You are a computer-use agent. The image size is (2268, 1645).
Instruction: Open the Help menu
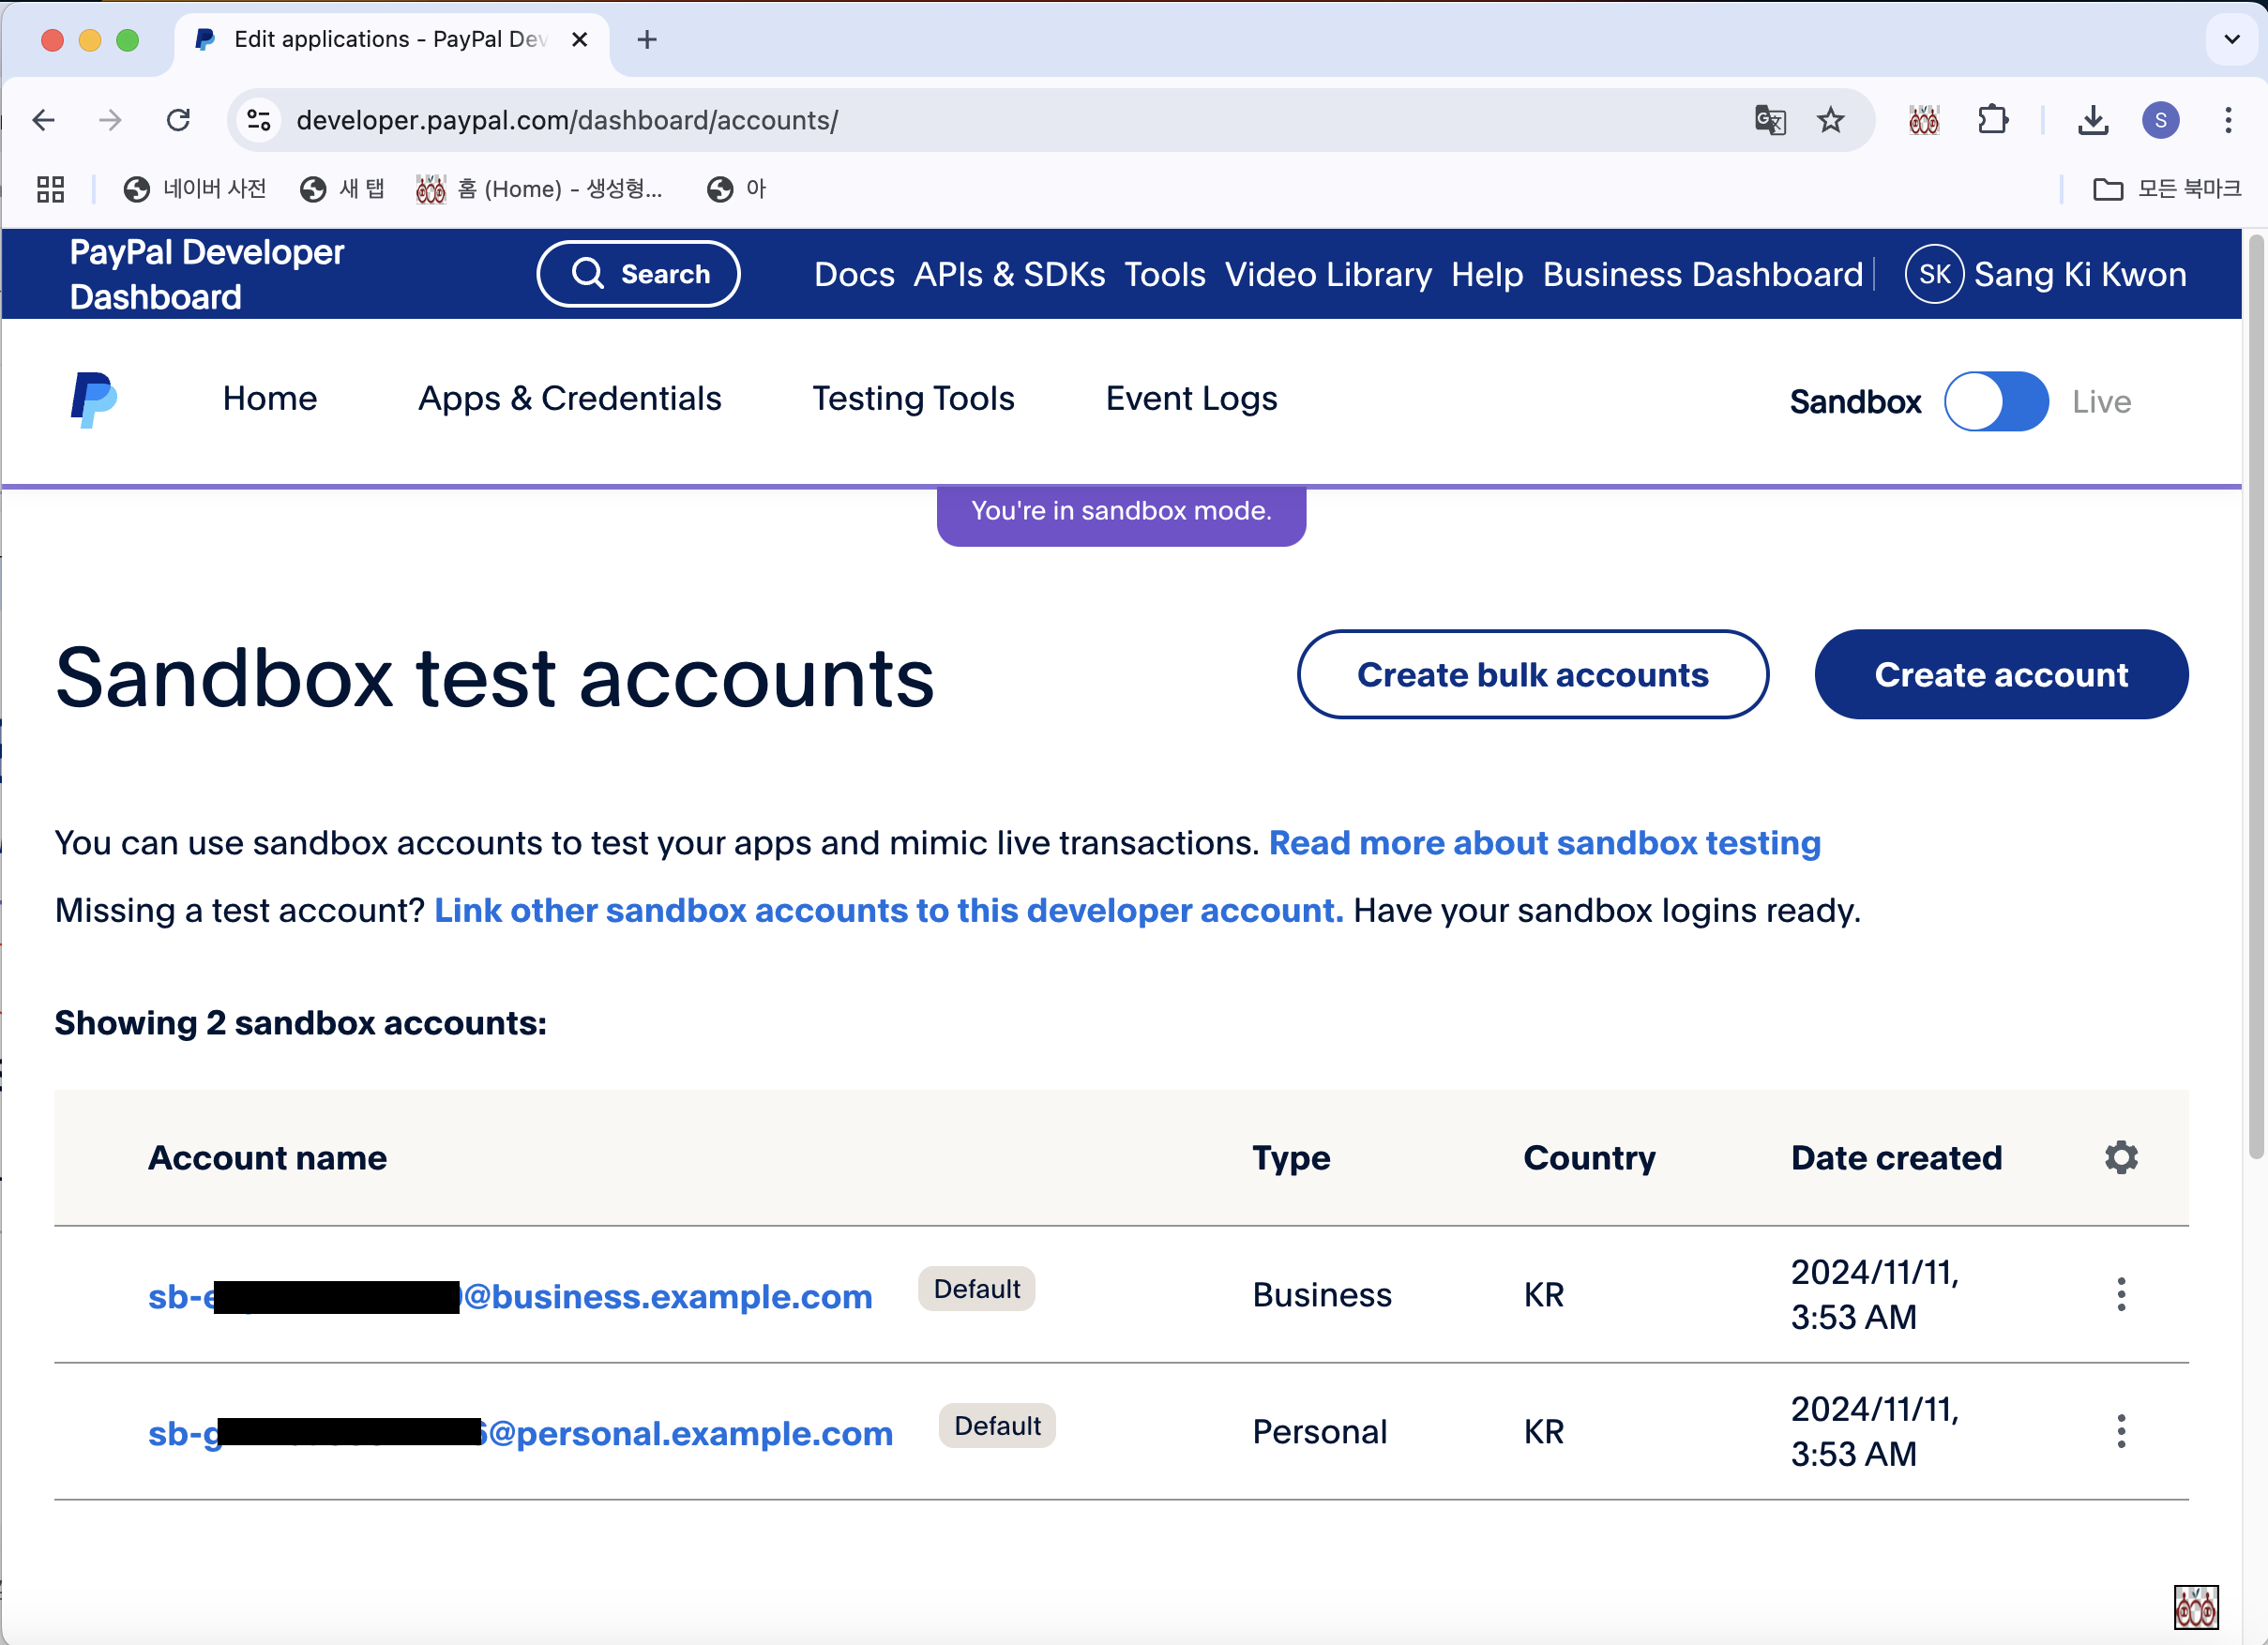[1487, 274]
